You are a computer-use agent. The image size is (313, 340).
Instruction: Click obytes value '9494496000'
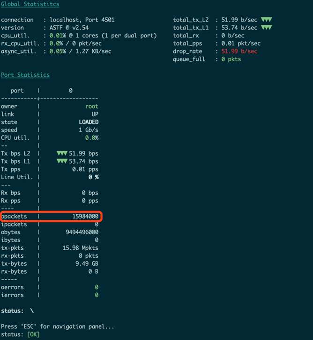[x=82, y=232]
